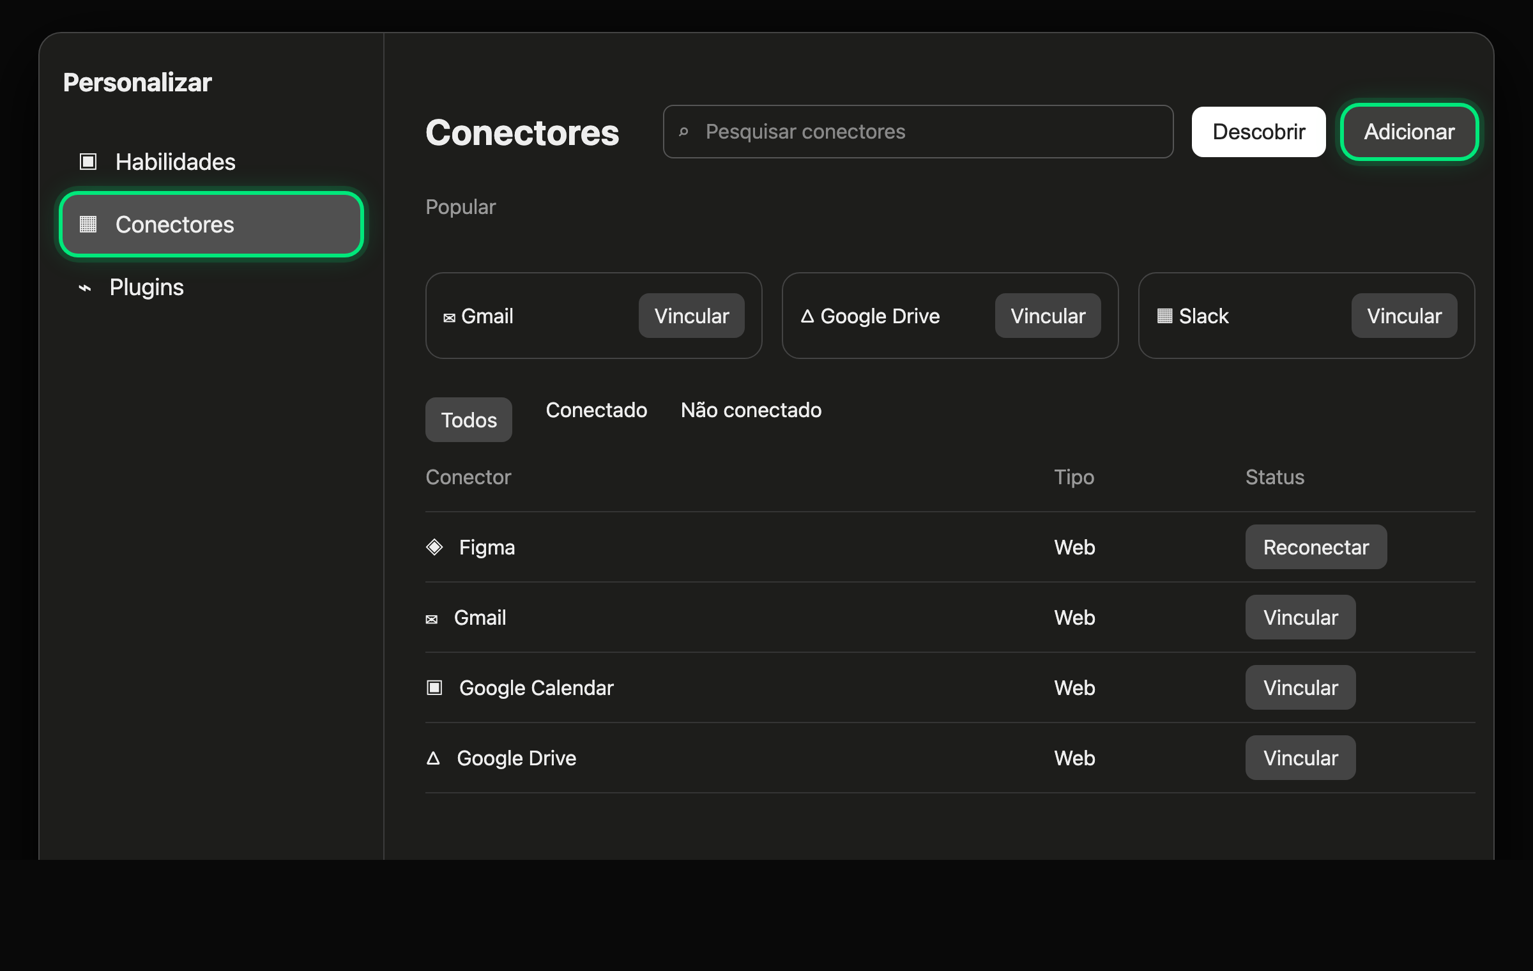This screenshot has width=1533, height=971.
Task: Click Vincular in the Gmail table row
Action: 1300,617
